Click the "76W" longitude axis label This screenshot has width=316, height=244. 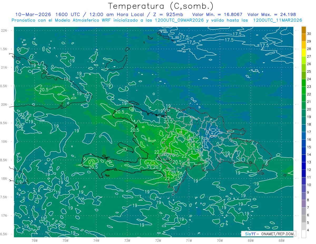pyautogui.click(x=34, y=241)
